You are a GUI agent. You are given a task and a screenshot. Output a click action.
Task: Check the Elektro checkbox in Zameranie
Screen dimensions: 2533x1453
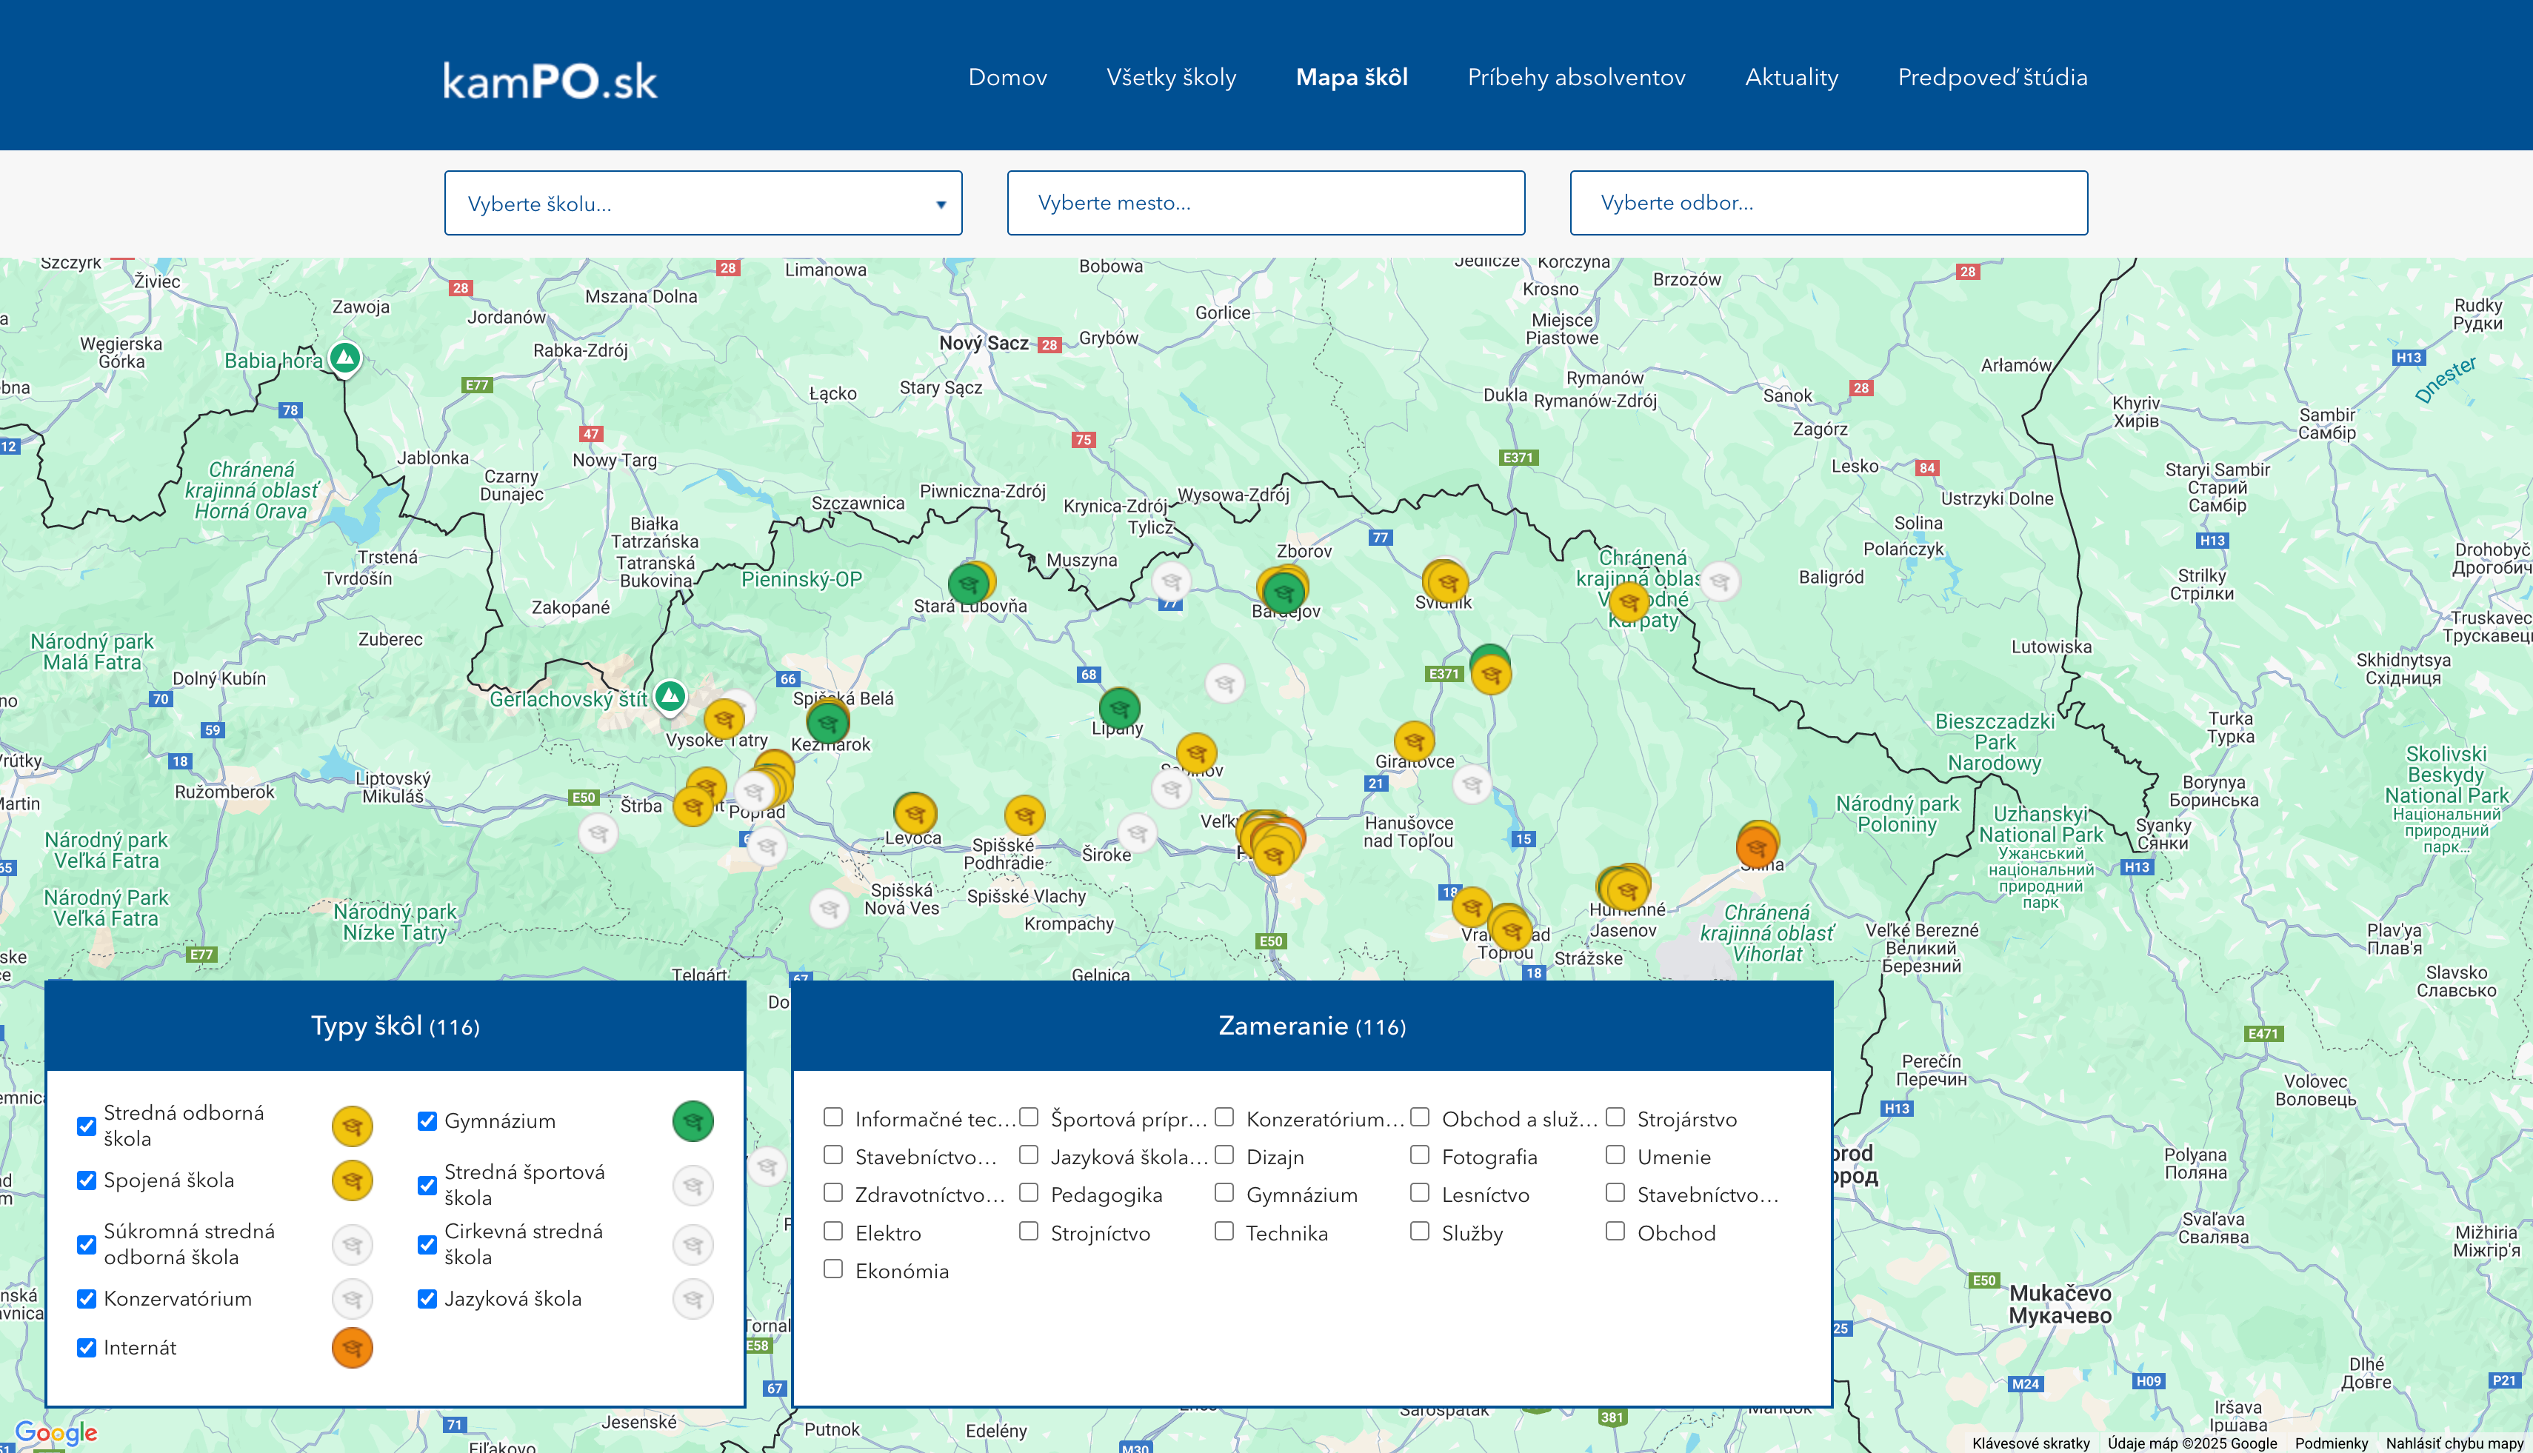833,1231
